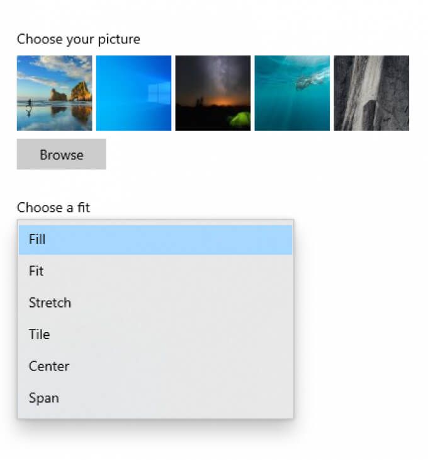Select the underwater swimmer wallpaper
Image resolution: width=428 pixels, height=460 pixels.
[x=292, y=93]
